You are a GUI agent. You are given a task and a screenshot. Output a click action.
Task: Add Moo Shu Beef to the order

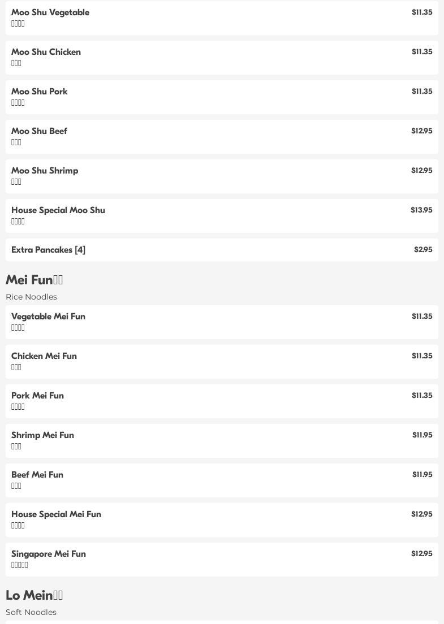point(39,131)
